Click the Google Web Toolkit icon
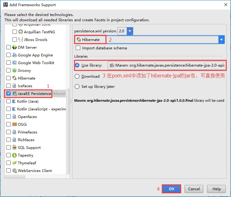The image size is (231, 197). 14,63
